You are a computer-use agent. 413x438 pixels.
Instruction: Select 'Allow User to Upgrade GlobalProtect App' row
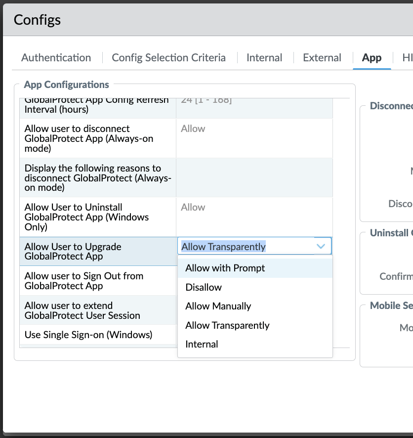coord(98,252)
